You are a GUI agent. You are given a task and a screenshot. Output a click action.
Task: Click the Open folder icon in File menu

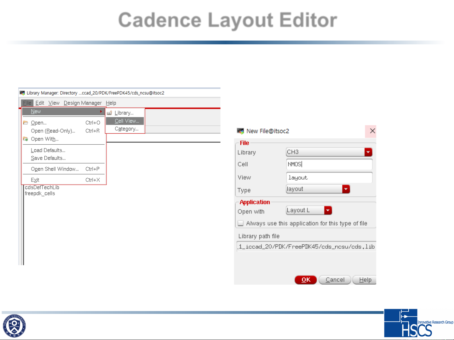[26, 123]
